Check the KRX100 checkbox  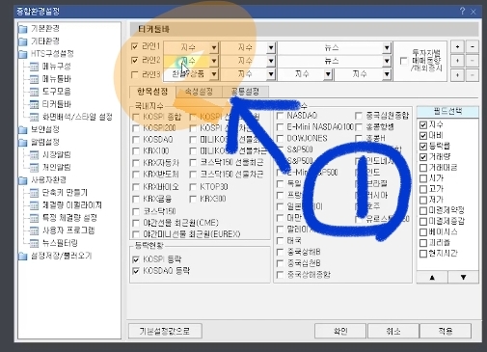tap(136, 151)
